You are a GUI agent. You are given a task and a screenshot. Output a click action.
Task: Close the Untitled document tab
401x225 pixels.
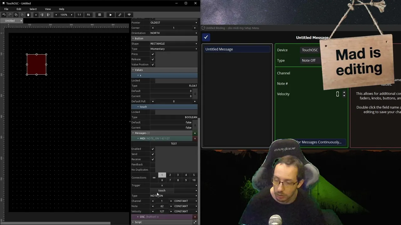click(x=21, y=21)
